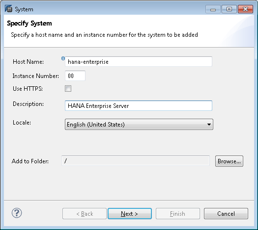Screen dimensions: 258x230
Task: Click into the Description text field
Action: 139,105
